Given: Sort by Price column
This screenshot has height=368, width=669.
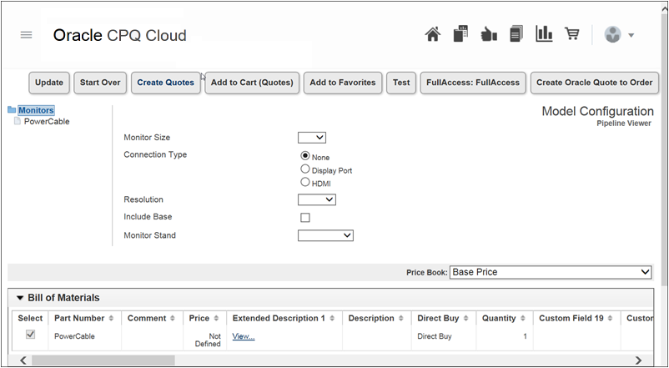Looking at the screenshot, I should pos(216,319).
